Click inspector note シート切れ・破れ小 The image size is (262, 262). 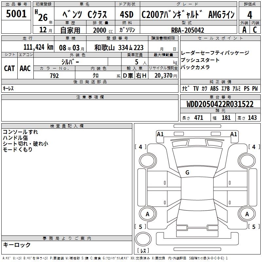(x=26, y=144)
